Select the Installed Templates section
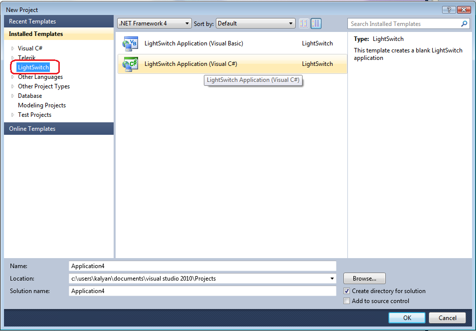Screen dimensions: 476x331 tap(59, 34)
